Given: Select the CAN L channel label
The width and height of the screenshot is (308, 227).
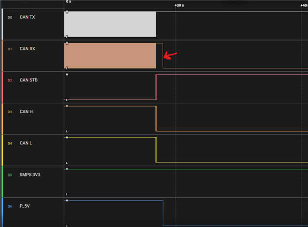Looking at the screenshot, I should [x=26, y=143].
